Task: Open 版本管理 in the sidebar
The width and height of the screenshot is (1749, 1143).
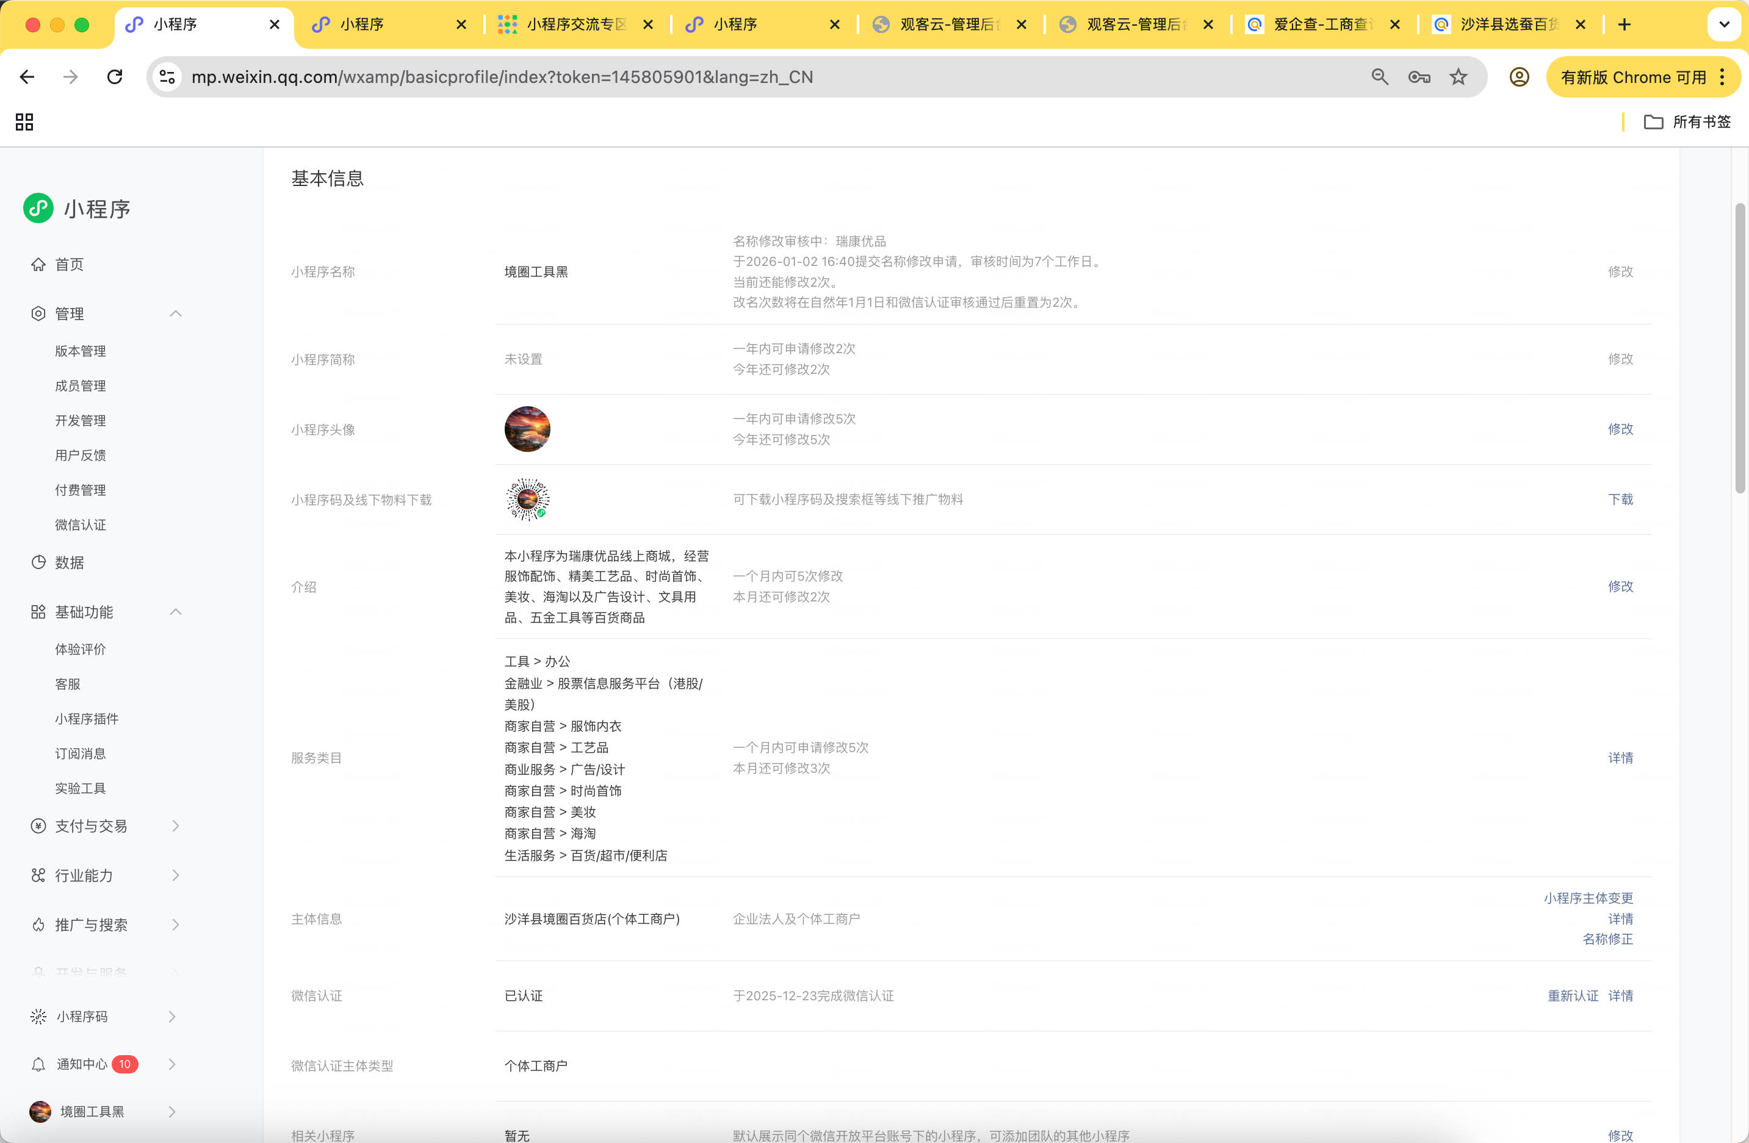Action: pos(80,351)
